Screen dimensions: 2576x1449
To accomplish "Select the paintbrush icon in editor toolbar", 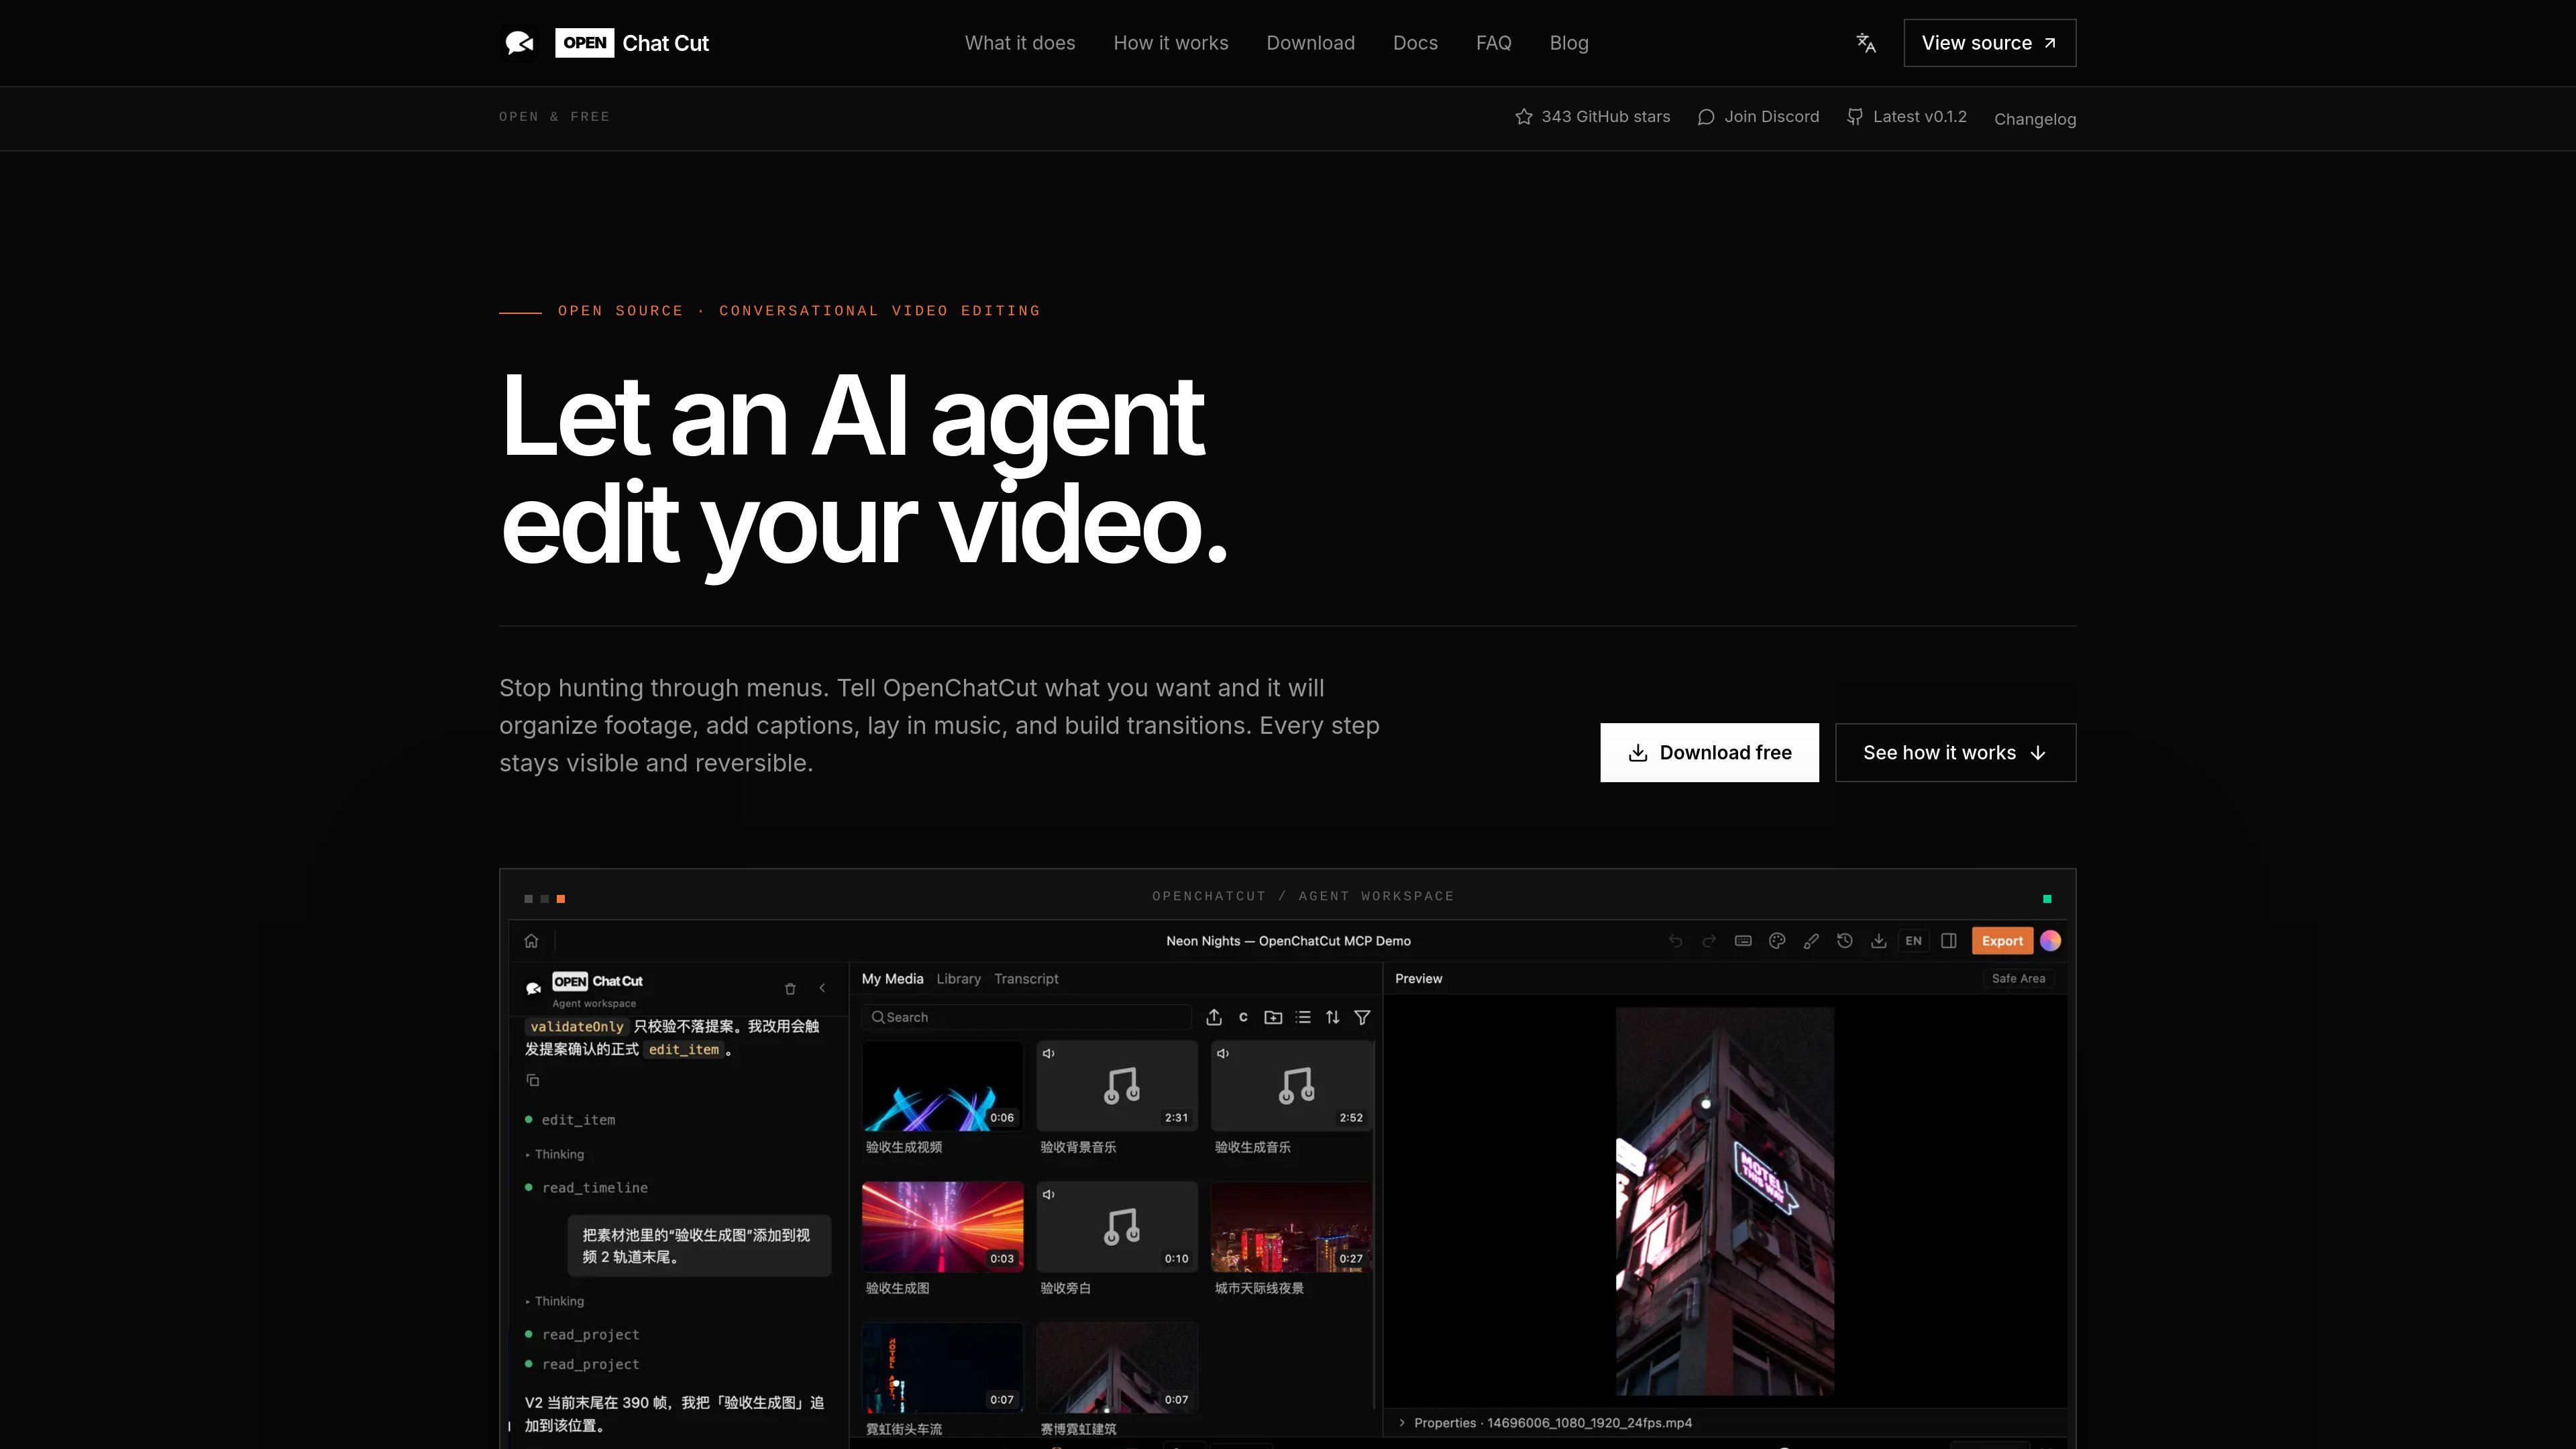I will tap(1811, 941).
